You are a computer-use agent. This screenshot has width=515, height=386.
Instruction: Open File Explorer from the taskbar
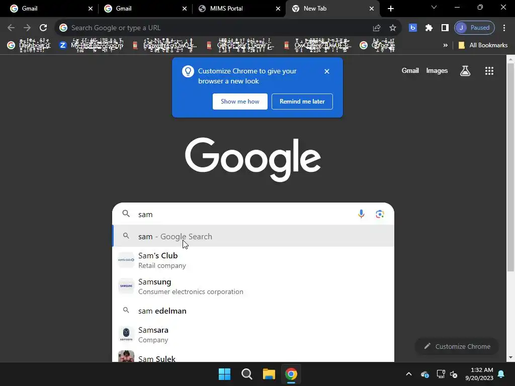[x=269, y=374]
